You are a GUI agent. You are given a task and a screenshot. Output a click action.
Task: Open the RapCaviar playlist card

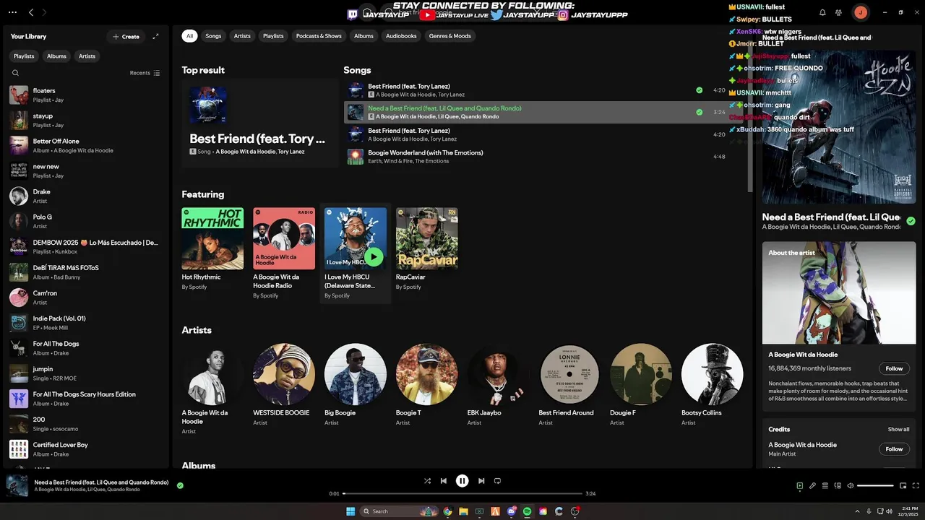coord(426,249)
